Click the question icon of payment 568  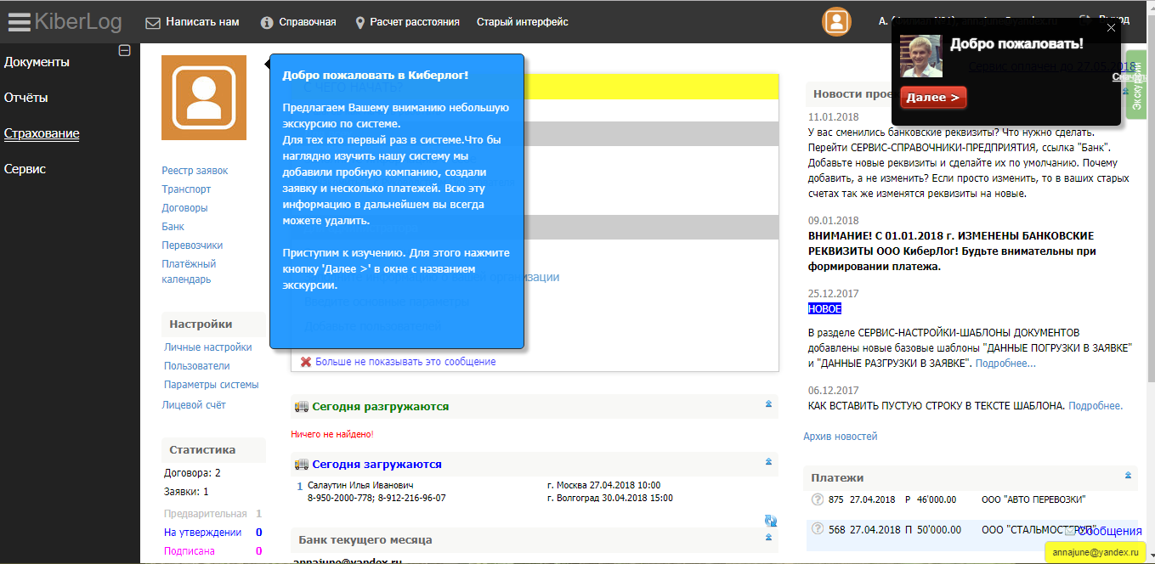click(x=818, y=528)
